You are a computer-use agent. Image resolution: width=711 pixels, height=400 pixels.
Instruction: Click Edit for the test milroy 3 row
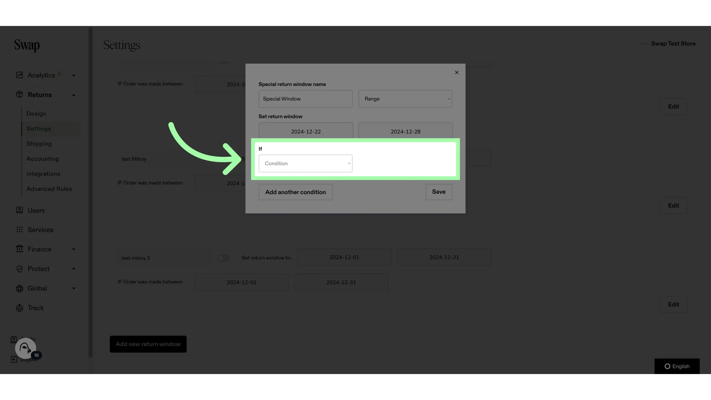[x=674, y=304]
